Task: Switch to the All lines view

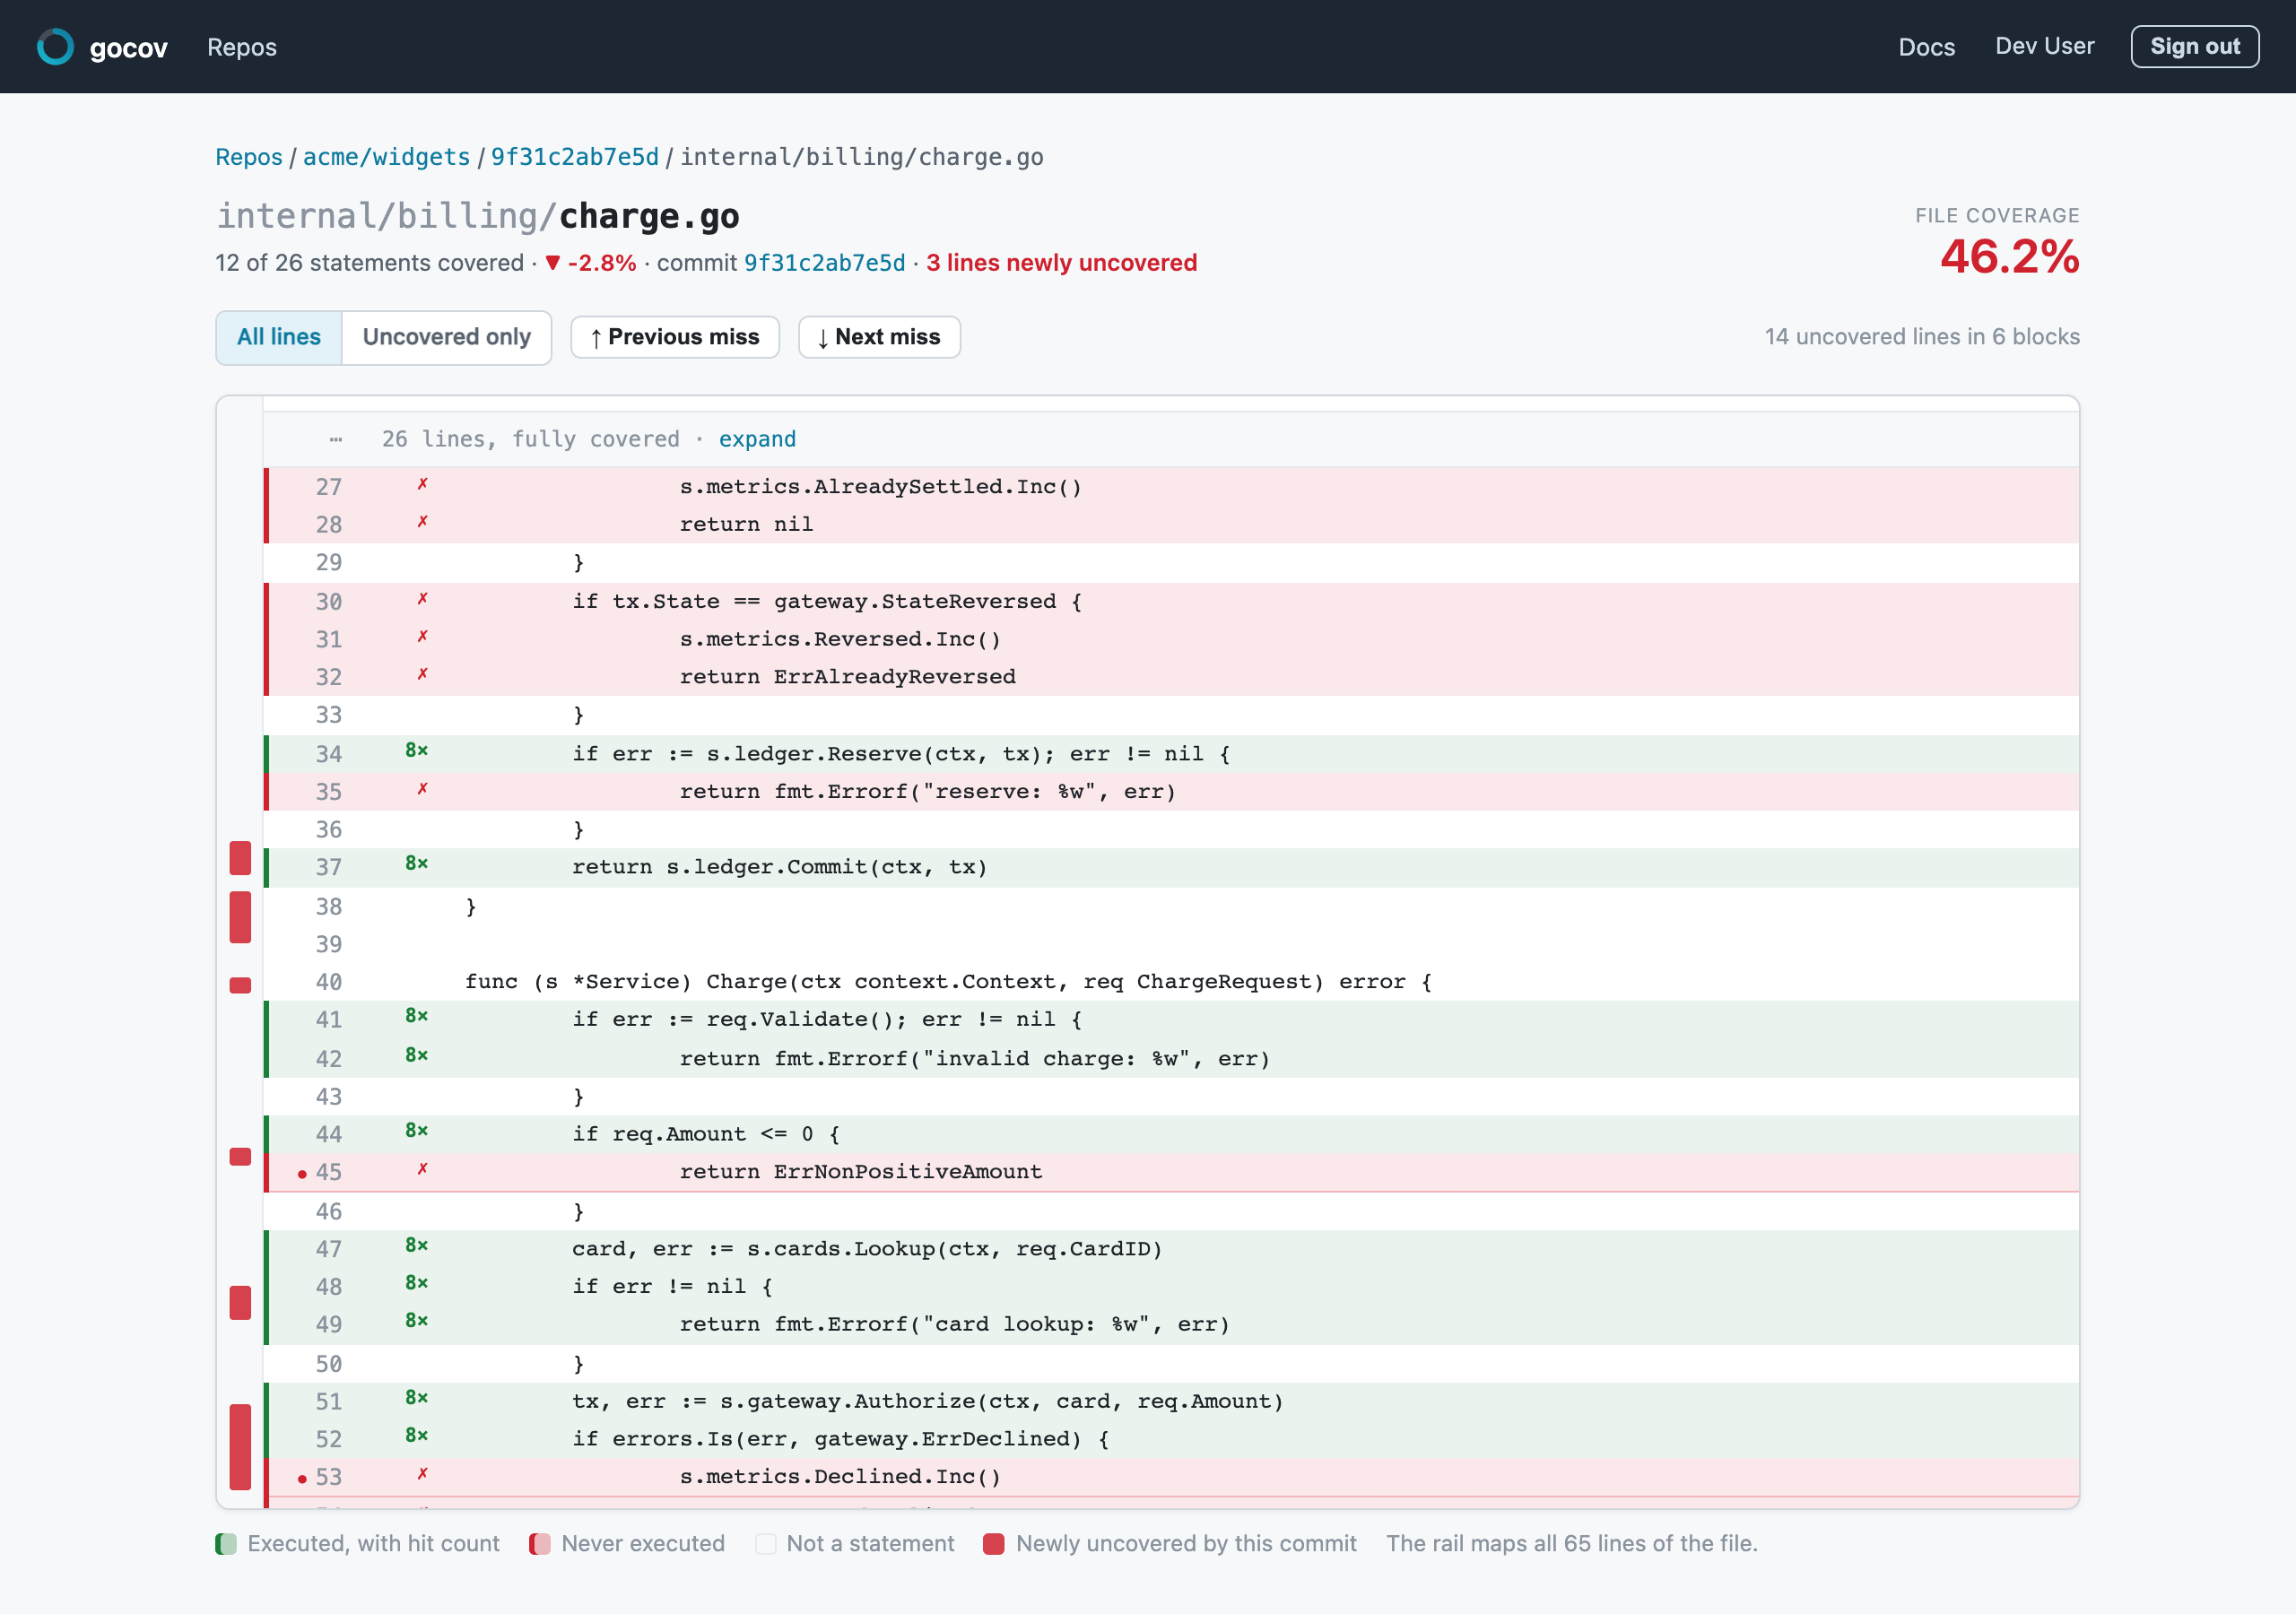Action: pyautogui.click(x=279, y=337)
